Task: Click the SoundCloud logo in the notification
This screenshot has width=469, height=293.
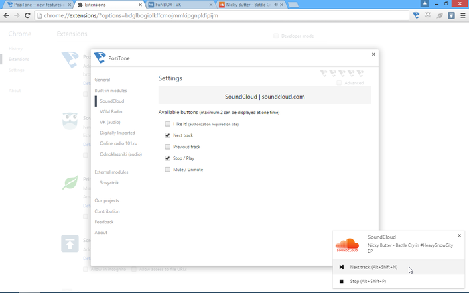Action: (x=347, y=245)
